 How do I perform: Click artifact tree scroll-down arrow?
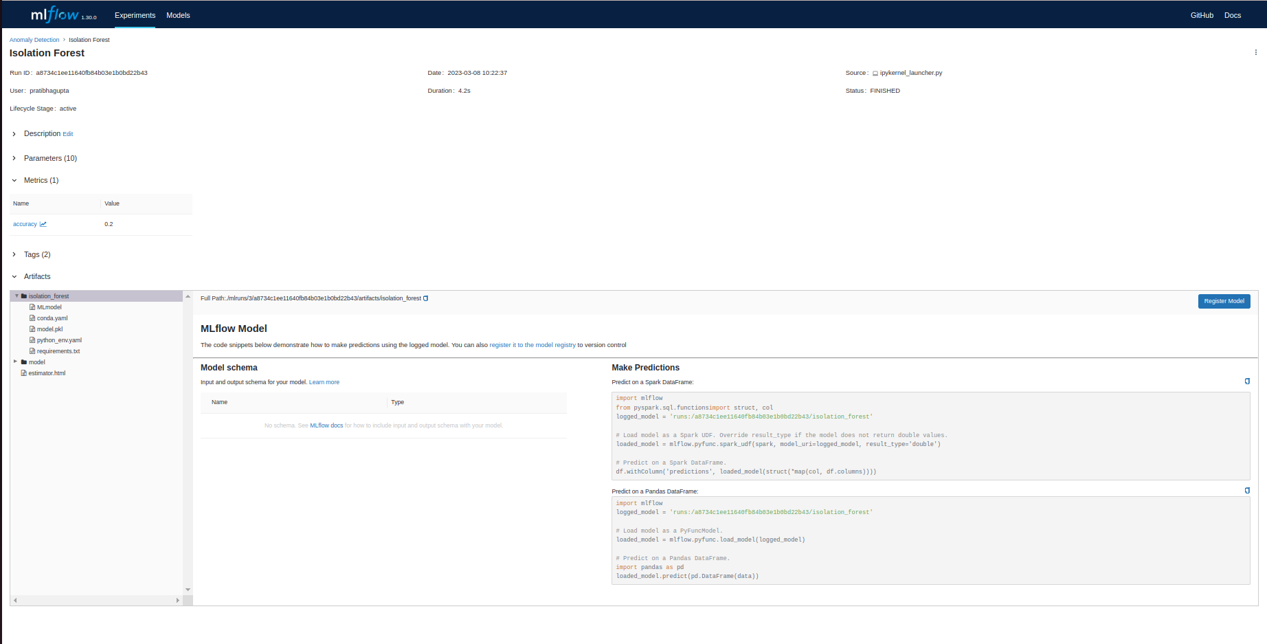coord(188,590)
